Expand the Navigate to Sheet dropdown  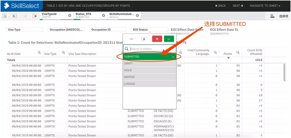(x=265, y=6)
